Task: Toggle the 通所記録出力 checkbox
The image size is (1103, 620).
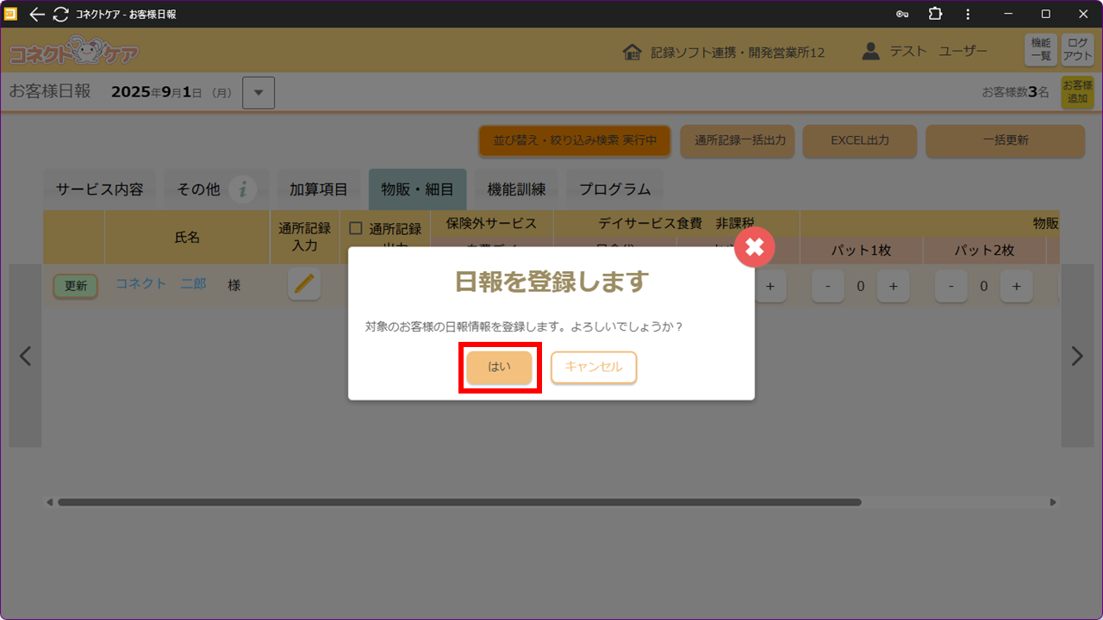Action: (356, 228)
